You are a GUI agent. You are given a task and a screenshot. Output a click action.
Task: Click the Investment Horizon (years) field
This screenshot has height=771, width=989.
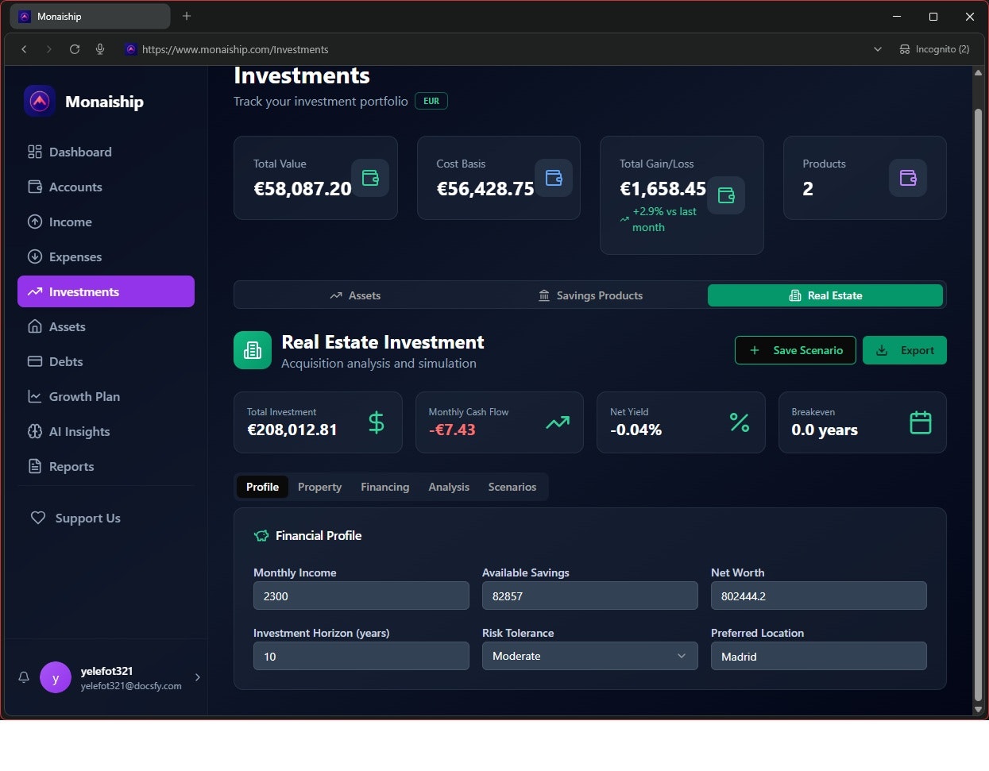coord(361,656)
